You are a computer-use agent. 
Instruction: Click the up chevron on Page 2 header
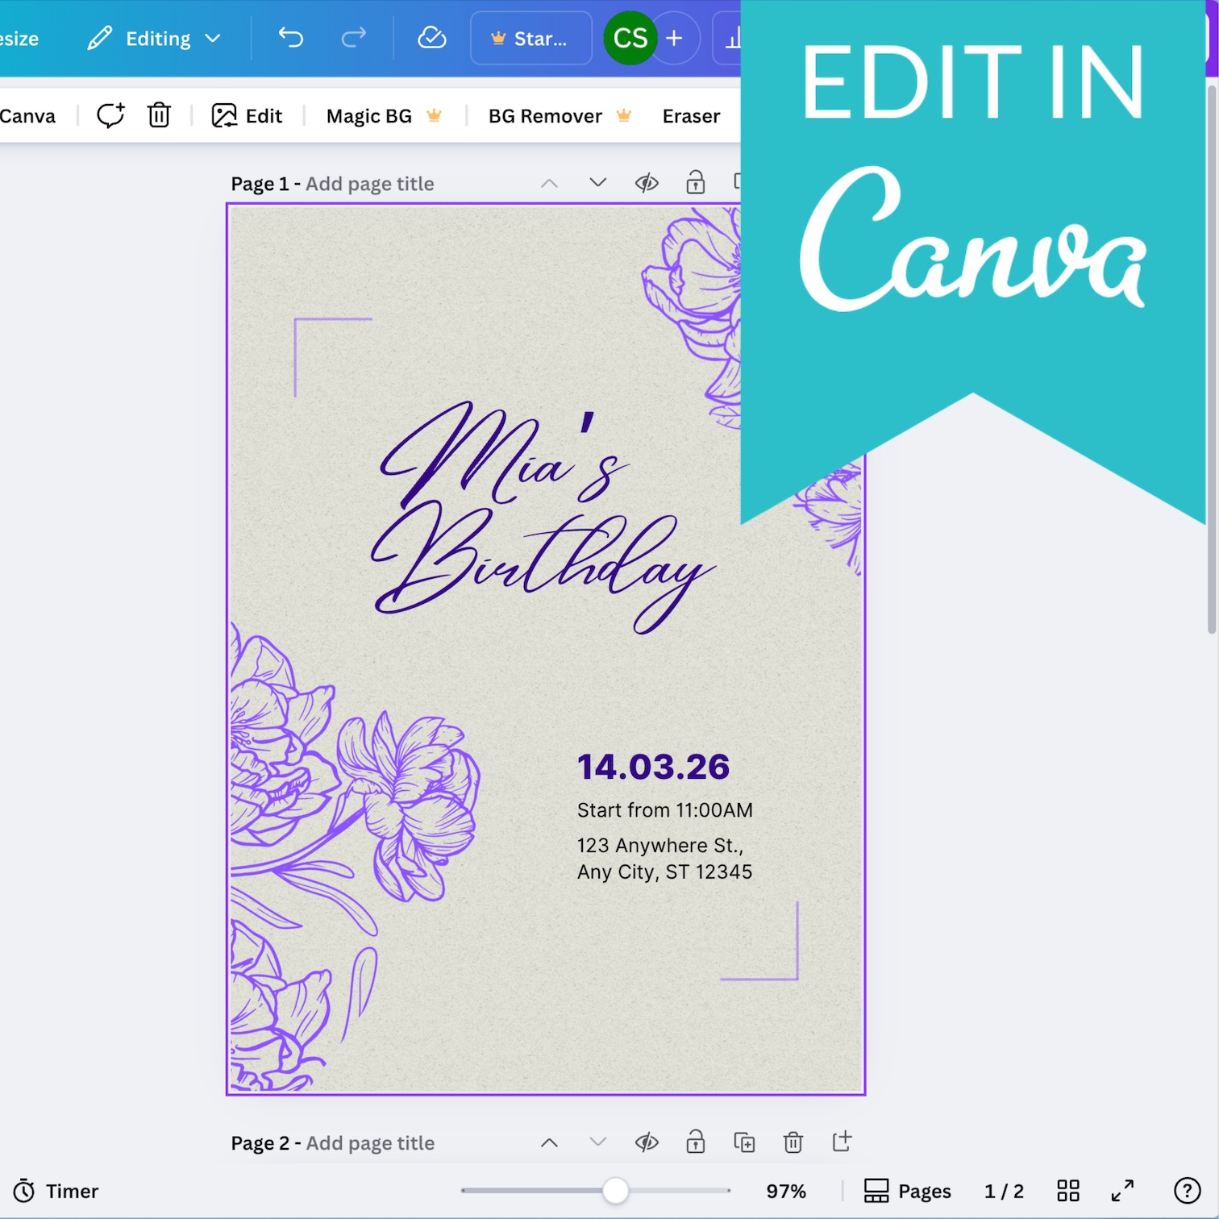[549, 1142]
